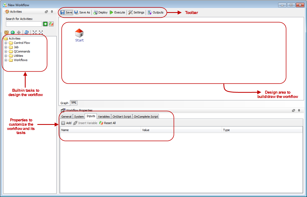Open the Variables properties tab
Screen dimensions: 307x197
[104, 117]
